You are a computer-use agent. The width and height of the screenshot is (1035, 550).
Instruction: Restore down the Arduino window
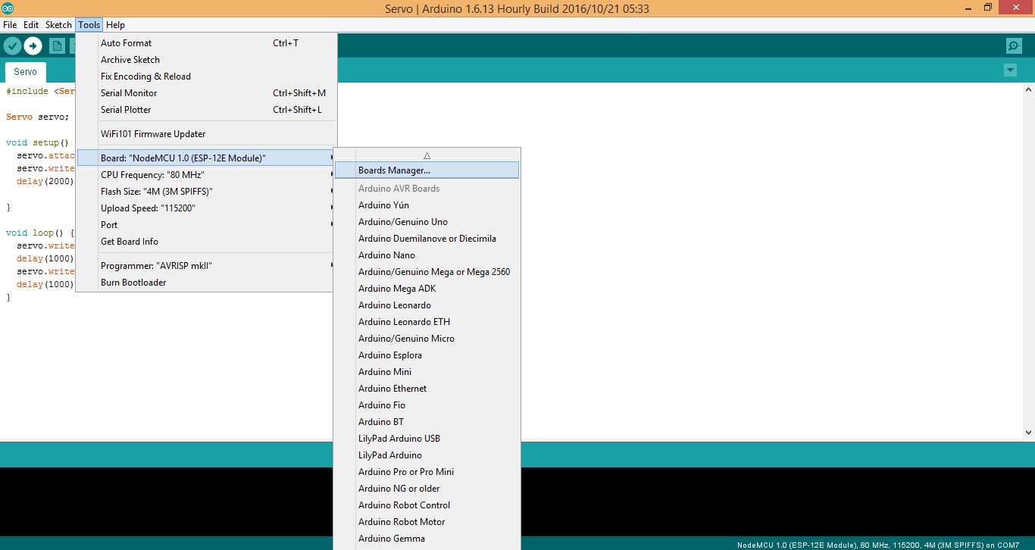pyautogui.click(x=988, y=8)
